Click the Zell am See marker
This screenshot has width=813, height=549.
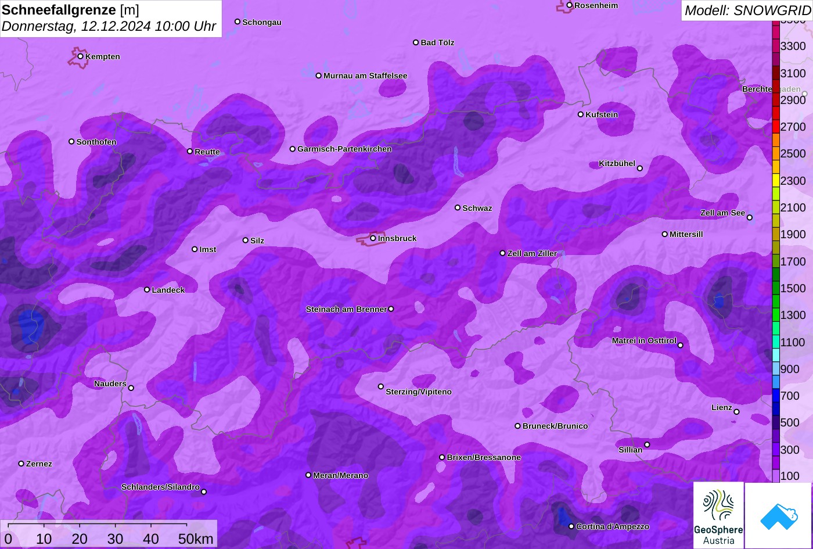(750, 218)
